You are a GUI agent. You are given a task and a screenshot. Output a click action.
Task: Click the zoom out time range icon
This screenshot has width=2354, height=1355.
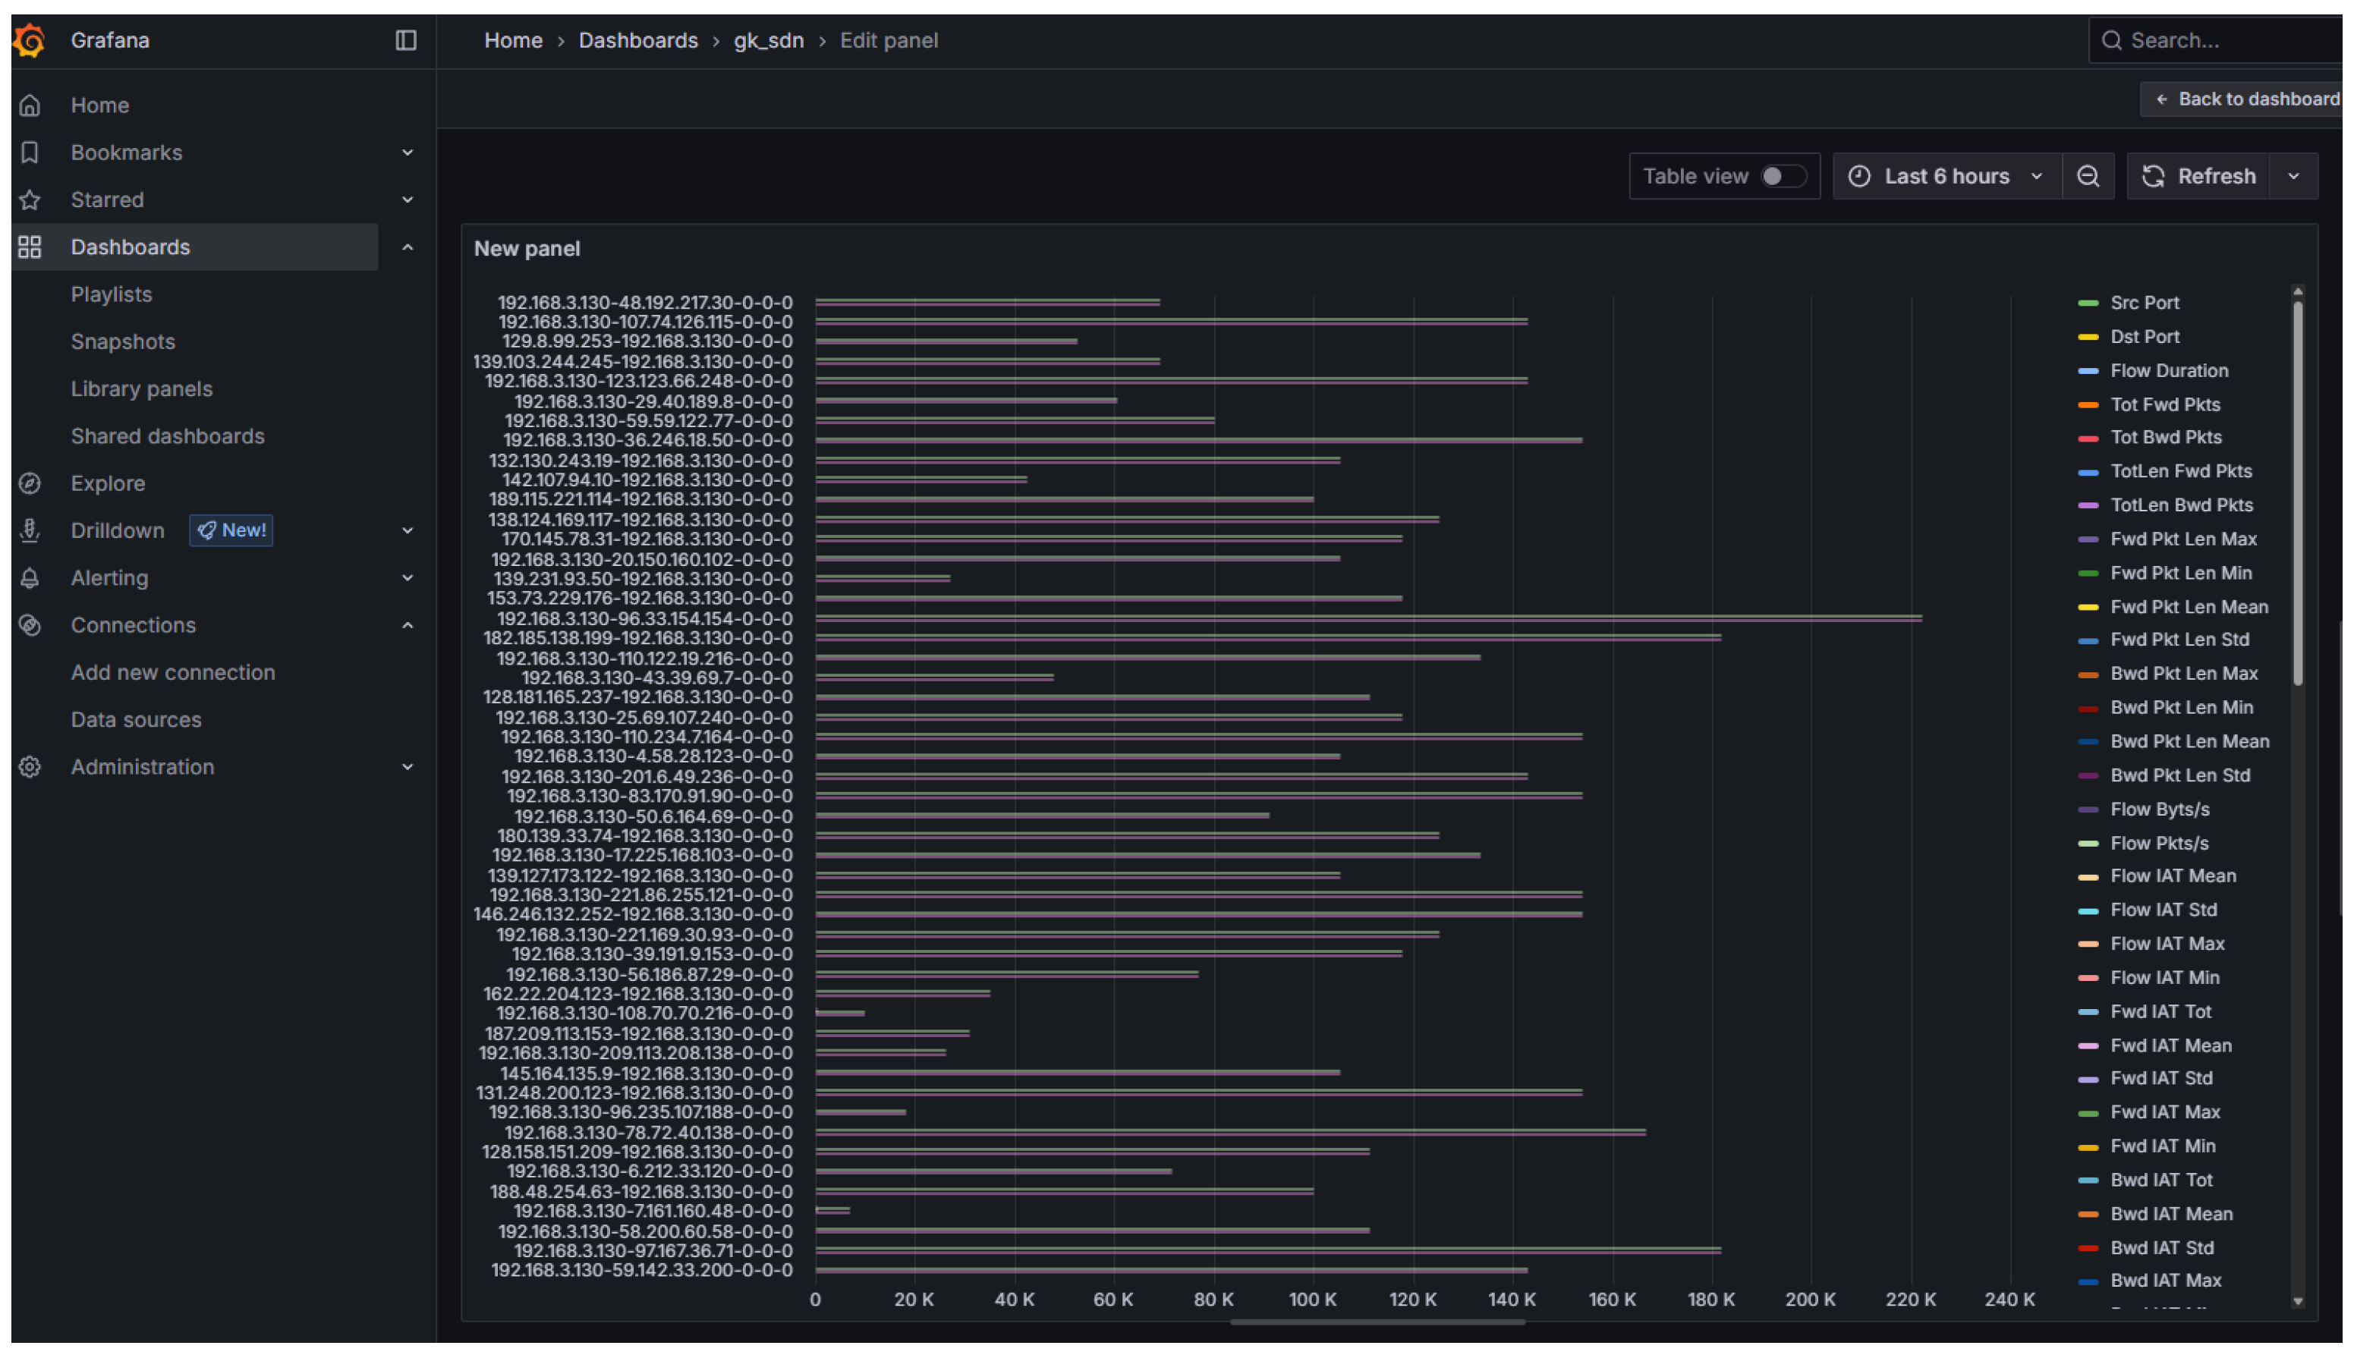tap(2088, 176)
